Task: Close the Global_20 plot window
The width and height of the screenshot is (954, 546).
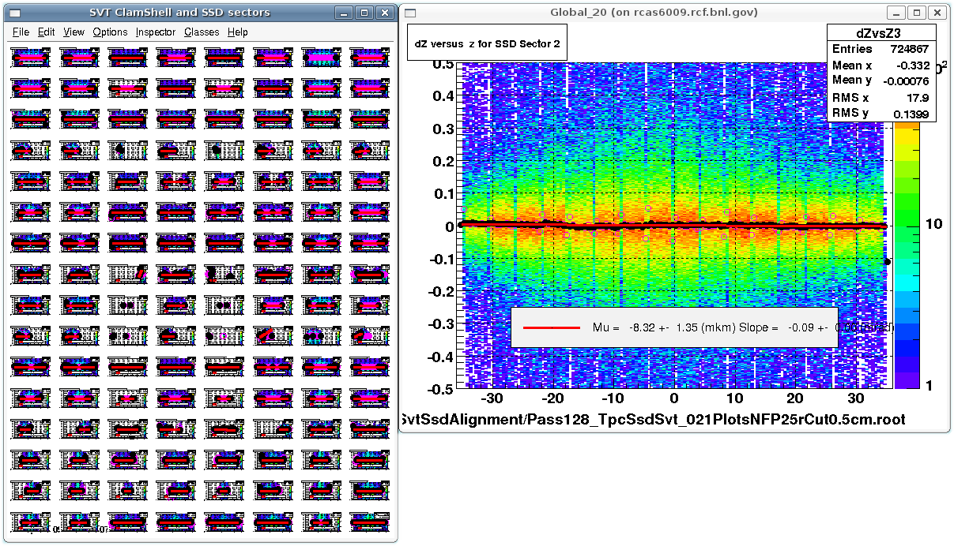Action: 937,13
